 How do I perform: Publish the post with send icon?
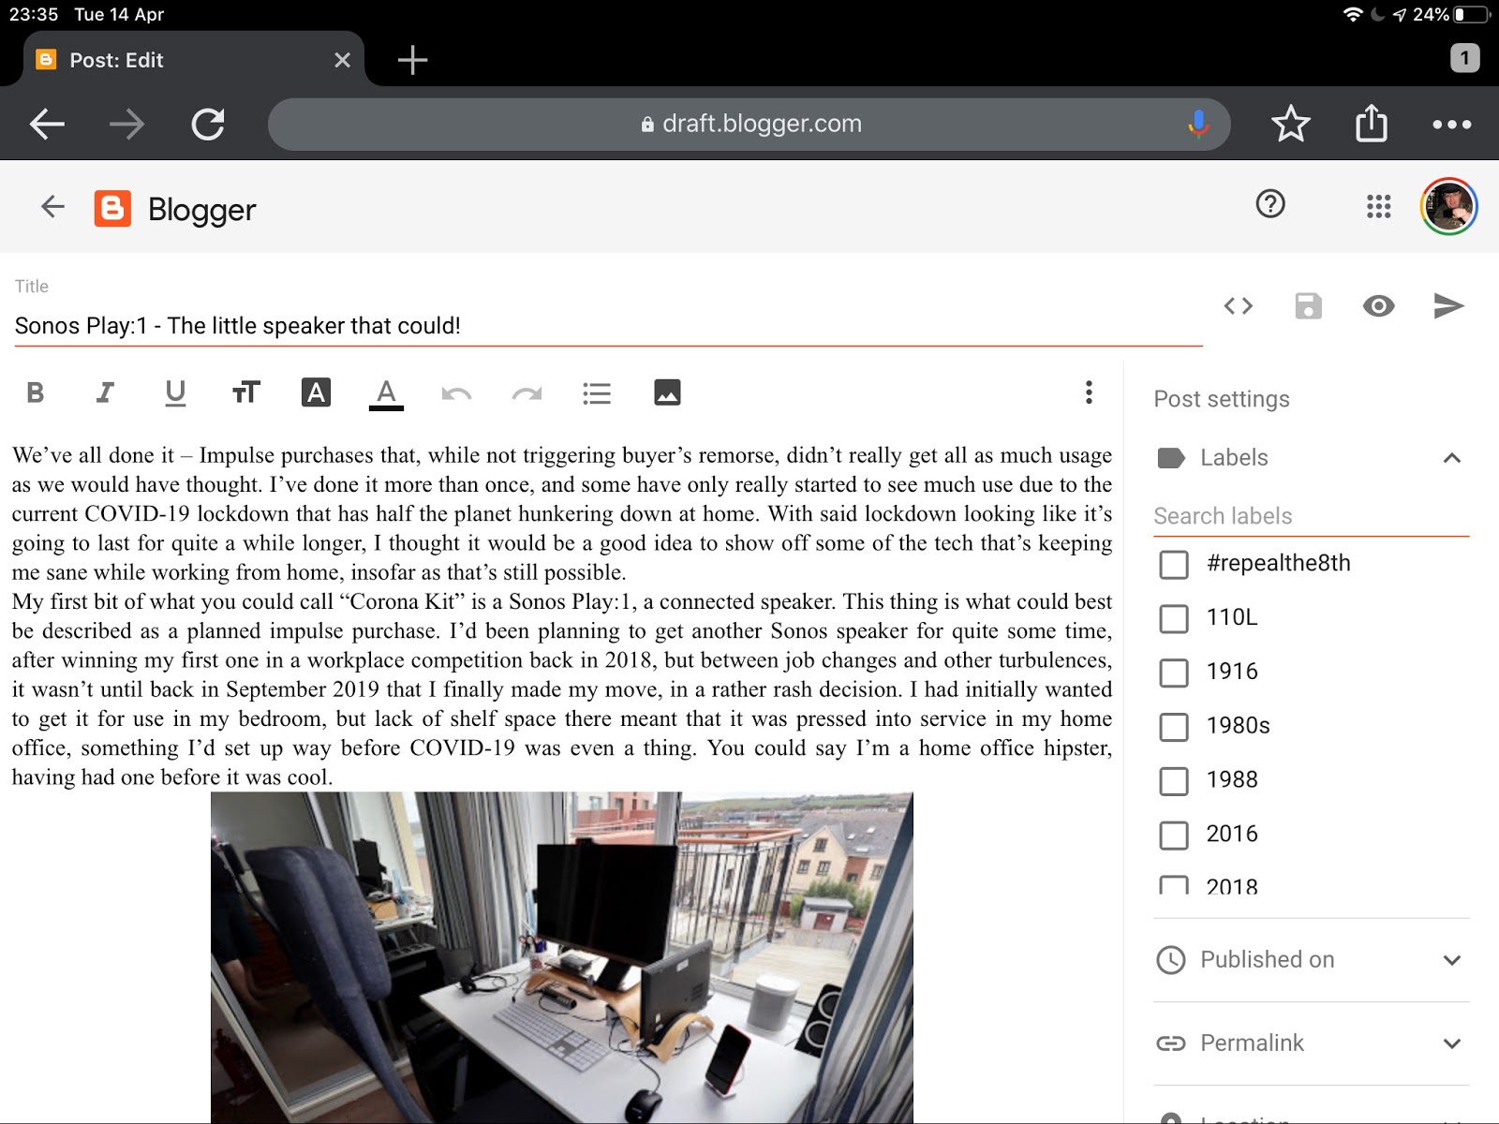(1448, 306)
